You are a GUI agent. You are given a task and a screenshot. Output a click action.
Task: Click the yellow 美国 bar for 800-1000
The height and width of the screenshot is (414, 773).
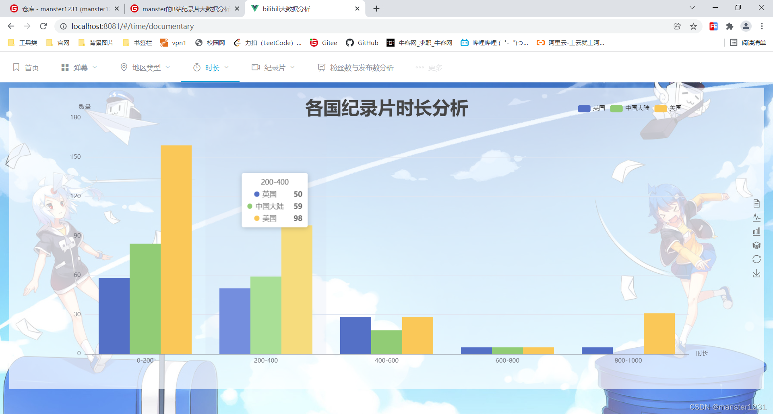click(x=659, y=333)
